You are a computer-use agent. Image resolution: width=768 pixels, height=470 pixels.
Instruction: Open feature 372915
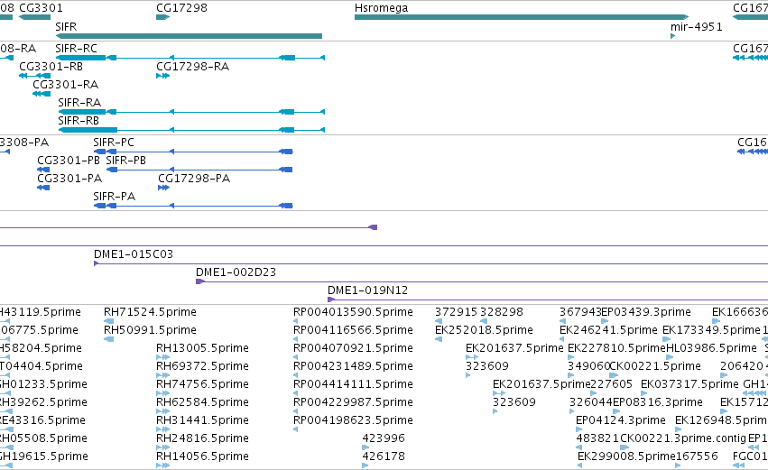point(456,312)
